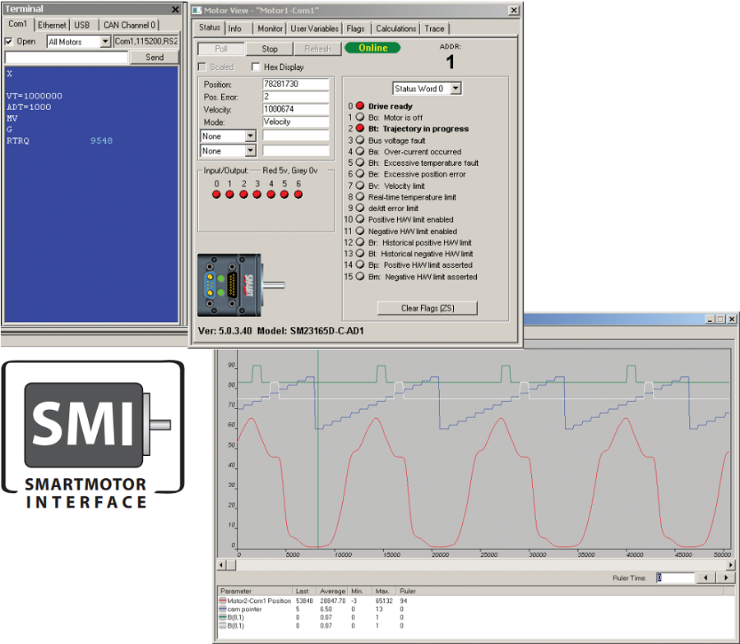Viewport: 740px width, 644px height.
Task: Click the Bus voltage fault status LED
Action: pyautogui.click(x=360, y=140)
